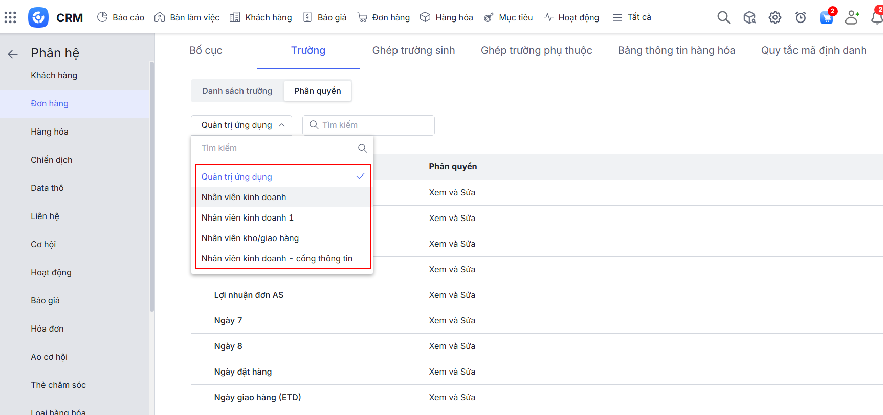
Task: Open the Ghép trường sinh tab
Action: (x=413, y=50)
